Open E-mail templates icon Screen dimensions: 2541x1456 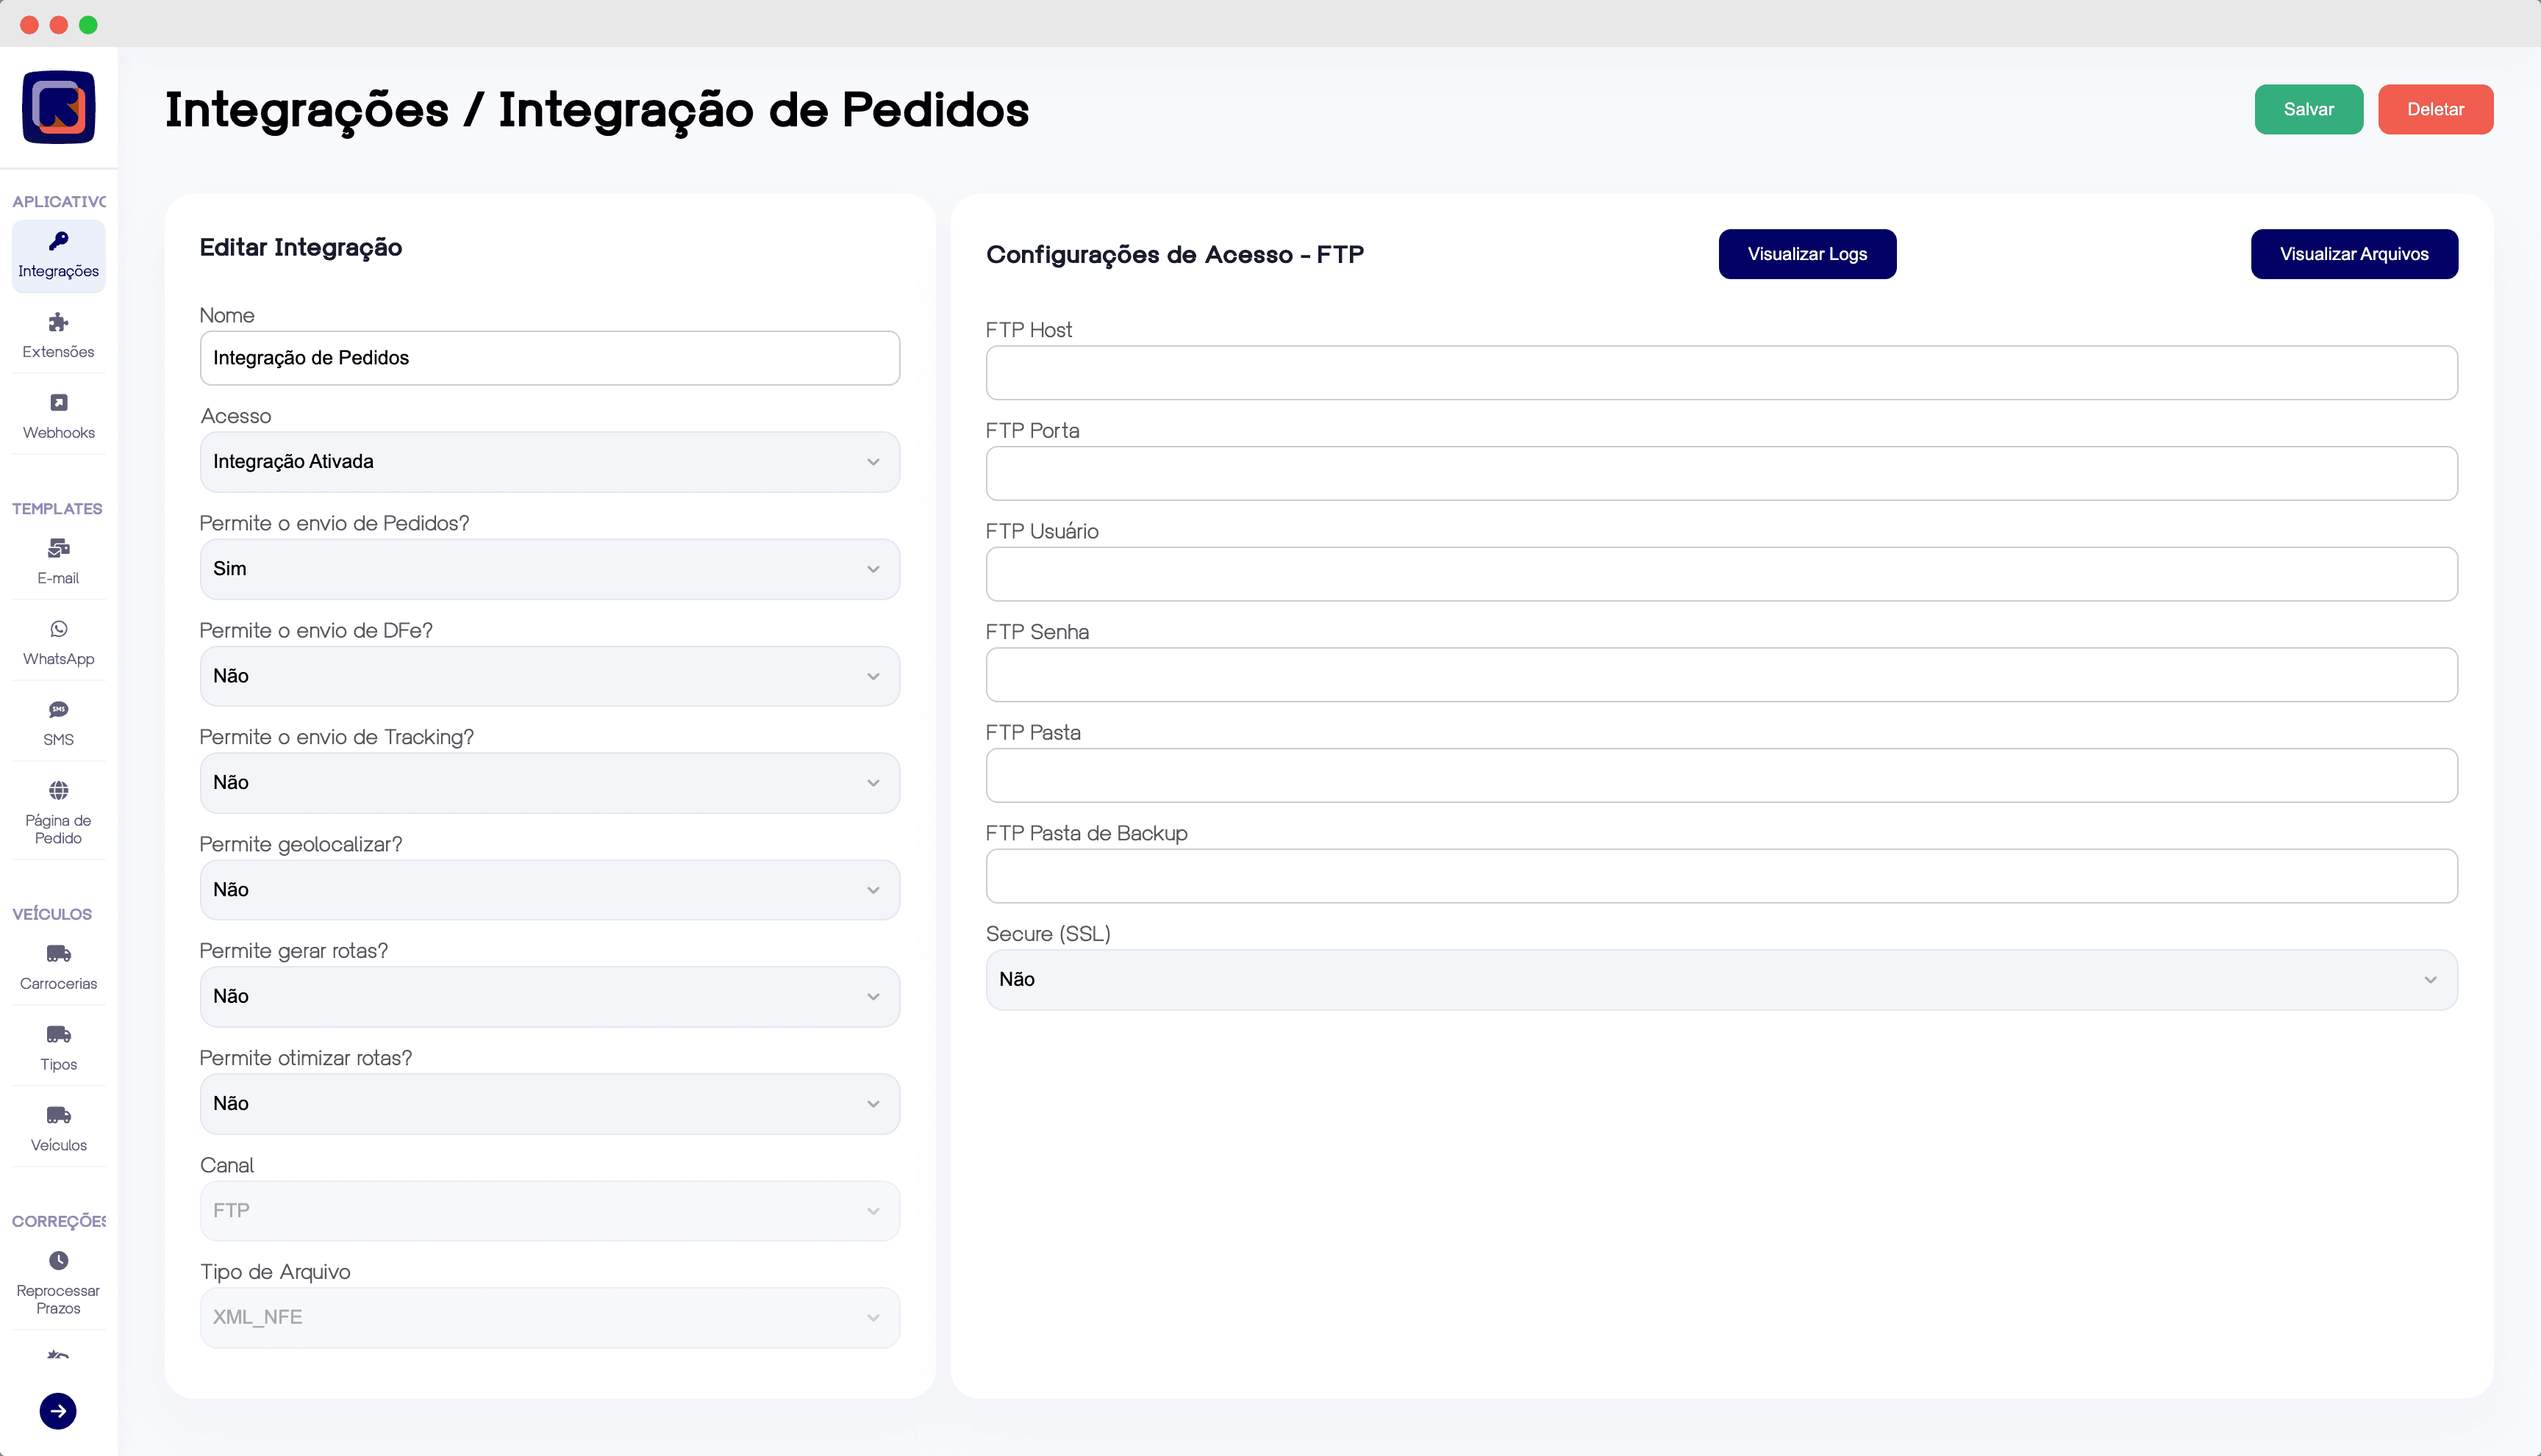tap(58, 548)
